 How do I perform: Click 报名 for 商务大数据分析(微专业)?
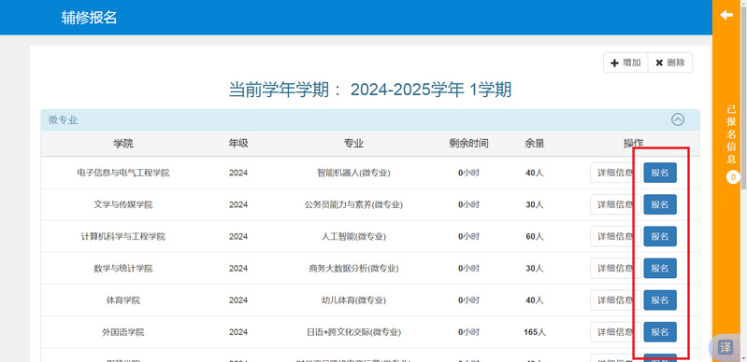click(x=660, y=269)
